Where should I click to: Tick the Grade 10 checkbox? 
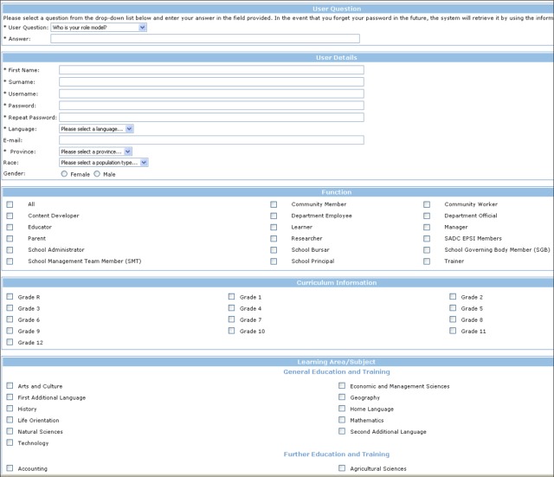(x=231, y=331)
